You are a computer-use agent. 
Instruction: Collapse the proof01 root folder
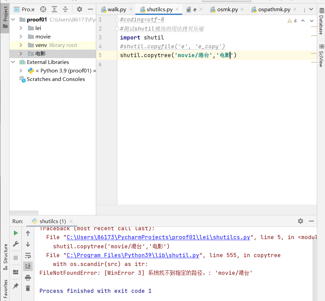point(13,20)
